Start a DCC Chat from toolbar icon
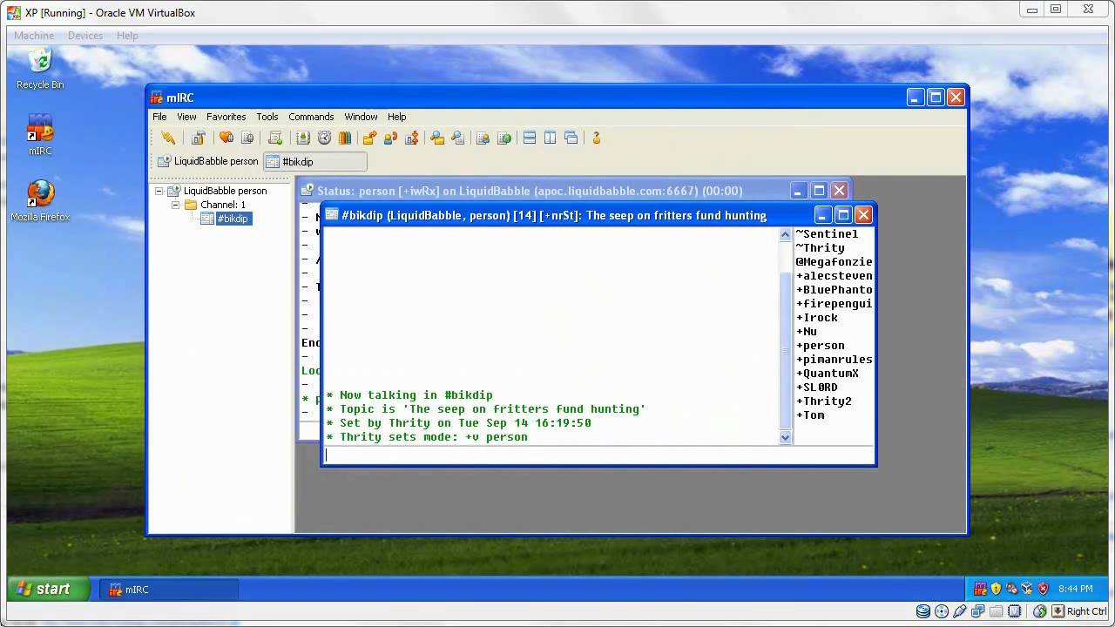The width and height of the screenshot is (1115, 627). [390, 138]
